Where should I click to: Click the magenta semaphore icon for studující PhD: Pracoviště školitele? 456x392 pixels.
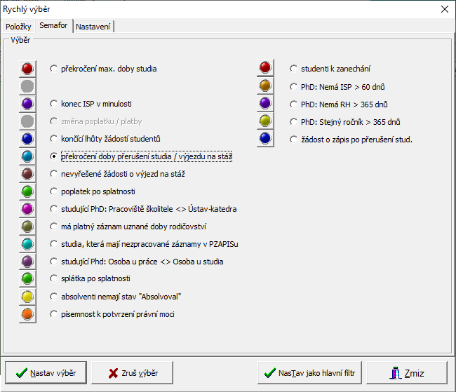27,209
